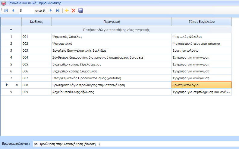Sort by Περιγραφή column header
The width and height of the screenshot is (239, 149).
click(x=111, y=22)
